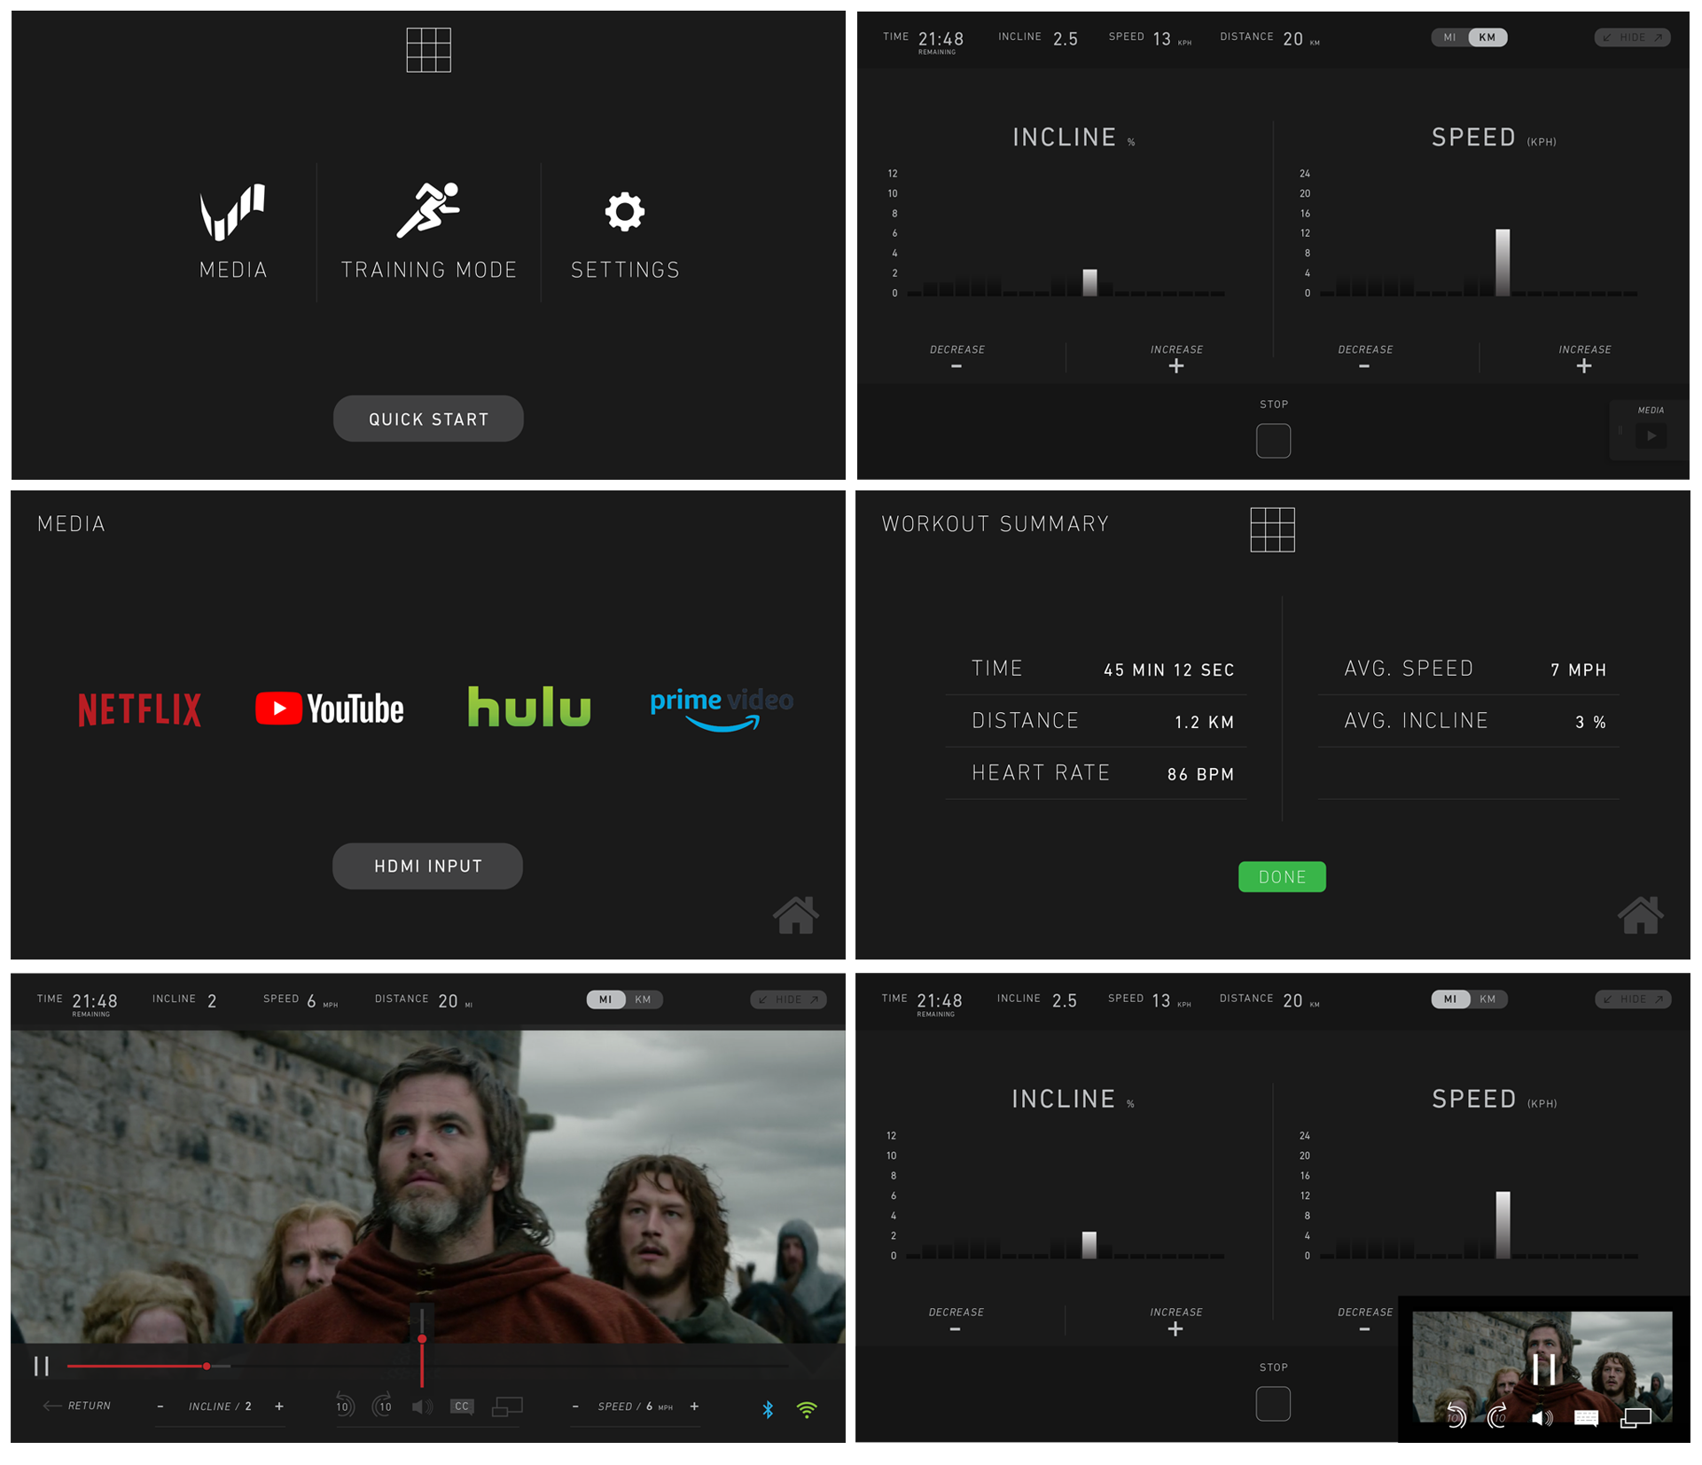1702x1465 pixels.
Task: Open the SETTINGS gear icon
Action: tap(624, 212)
